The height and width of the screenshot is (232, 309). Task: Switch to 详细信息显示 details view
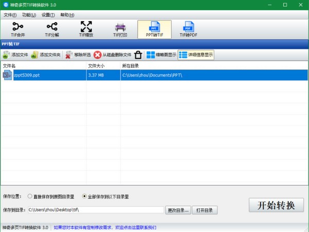click(196, 55)
